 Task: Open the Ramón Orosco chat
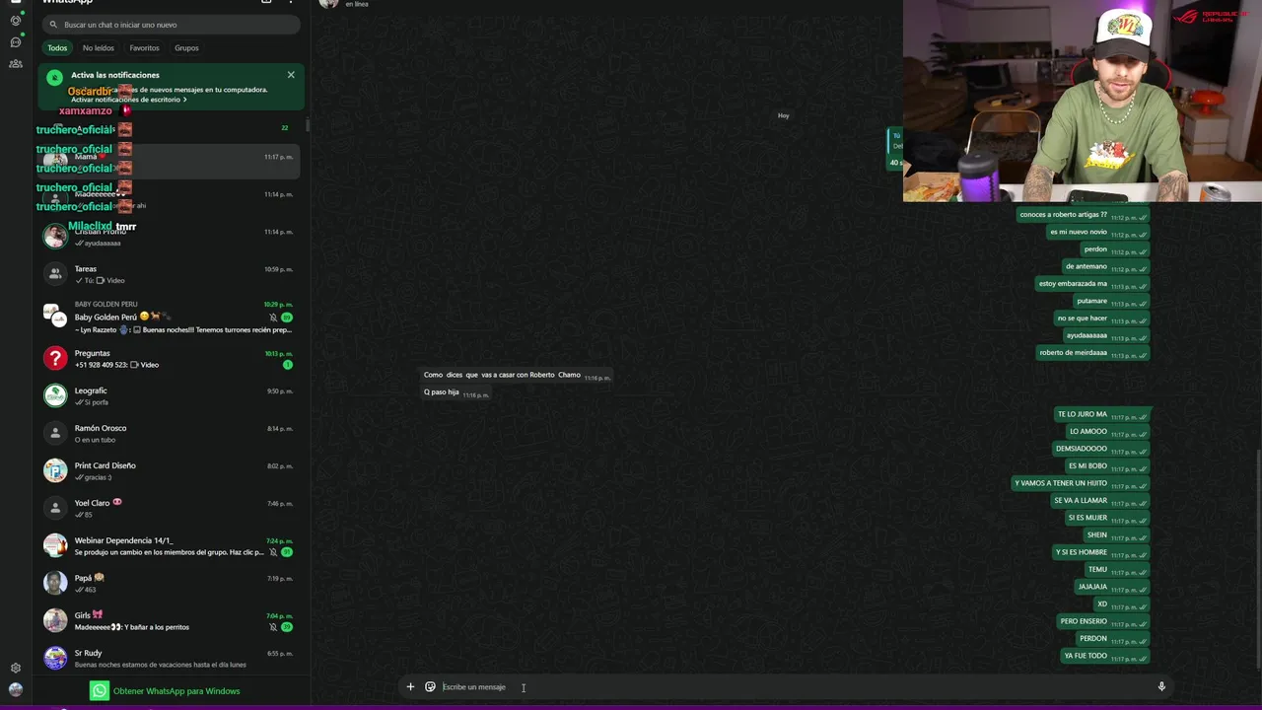click(x=170, y=433)
